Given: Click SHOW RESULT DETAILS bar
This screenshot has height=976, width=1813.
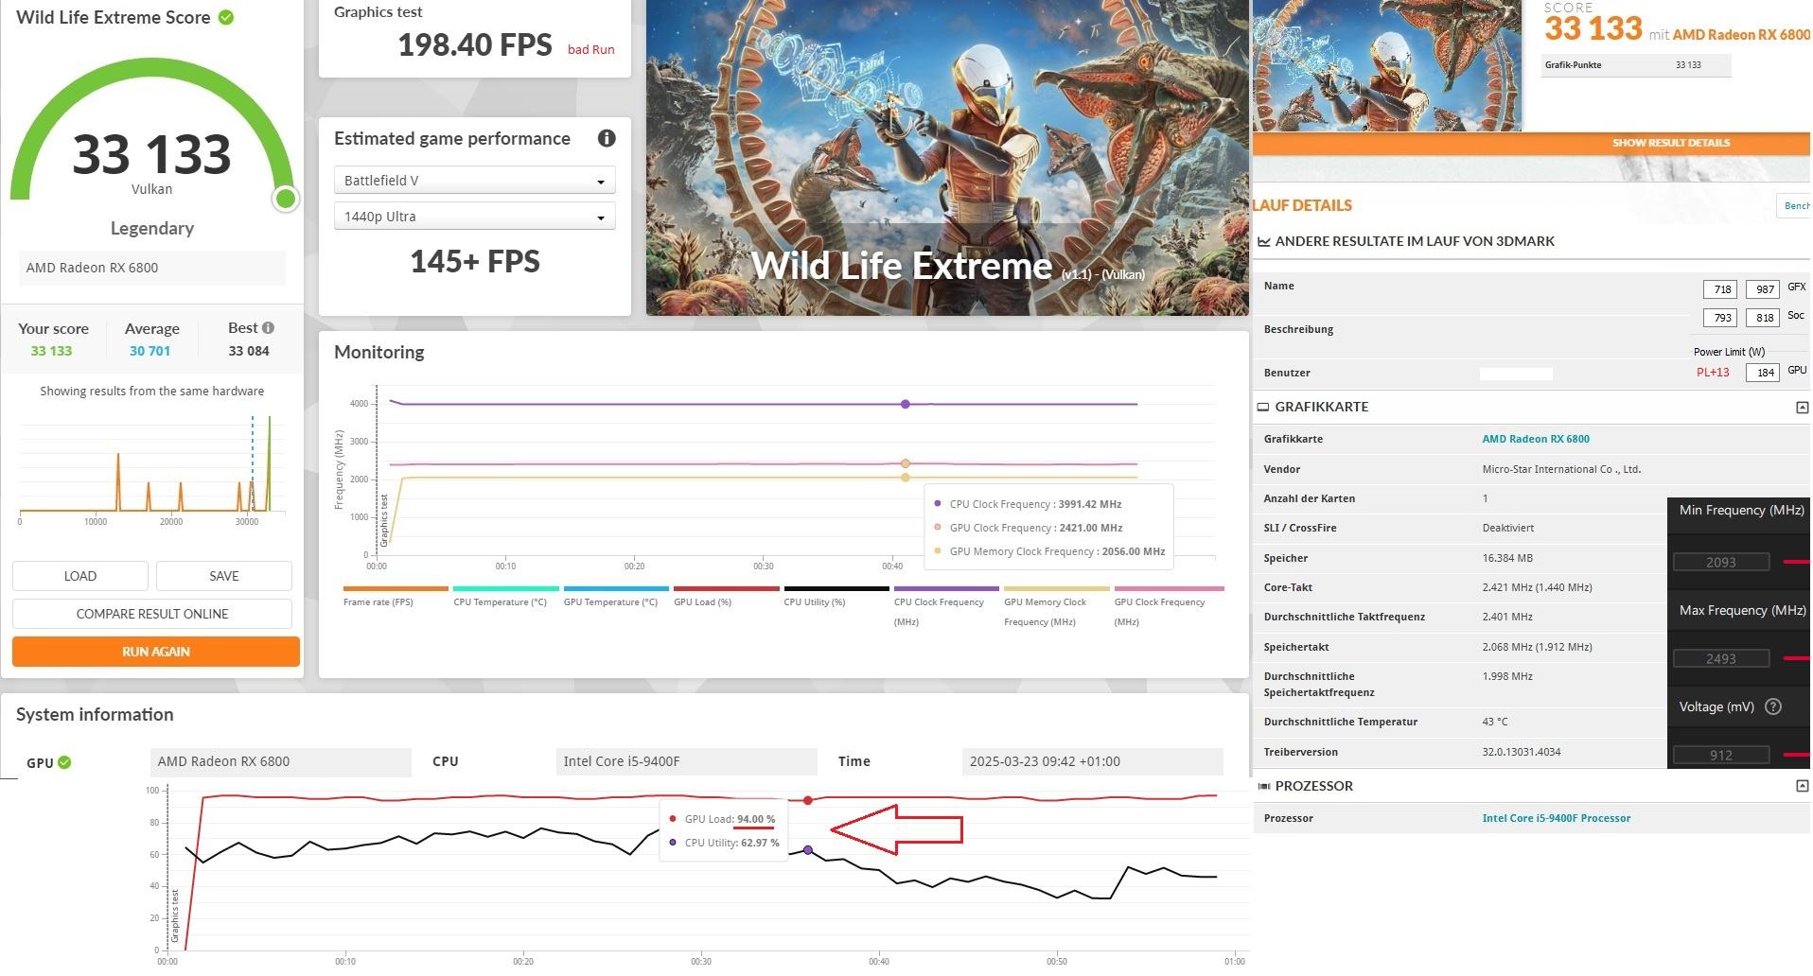Looking at the screenshot, I should pyautogui.click(x=1531, y=143).
